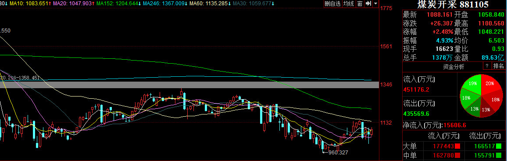Click the 960.327 low price marker
This screenshot has width=507, height=161.
336,152
